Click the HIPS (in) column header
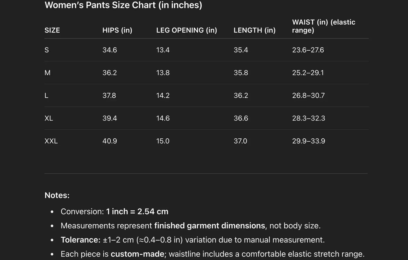This screenshot has height=260, width=408. tap(117, 30)
